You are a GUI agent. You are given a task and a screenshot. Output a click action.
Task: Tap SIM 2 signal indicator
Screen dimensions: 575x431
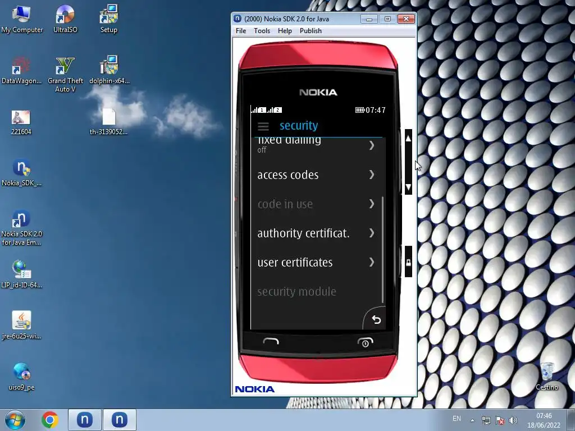click(x=274, y=109)
